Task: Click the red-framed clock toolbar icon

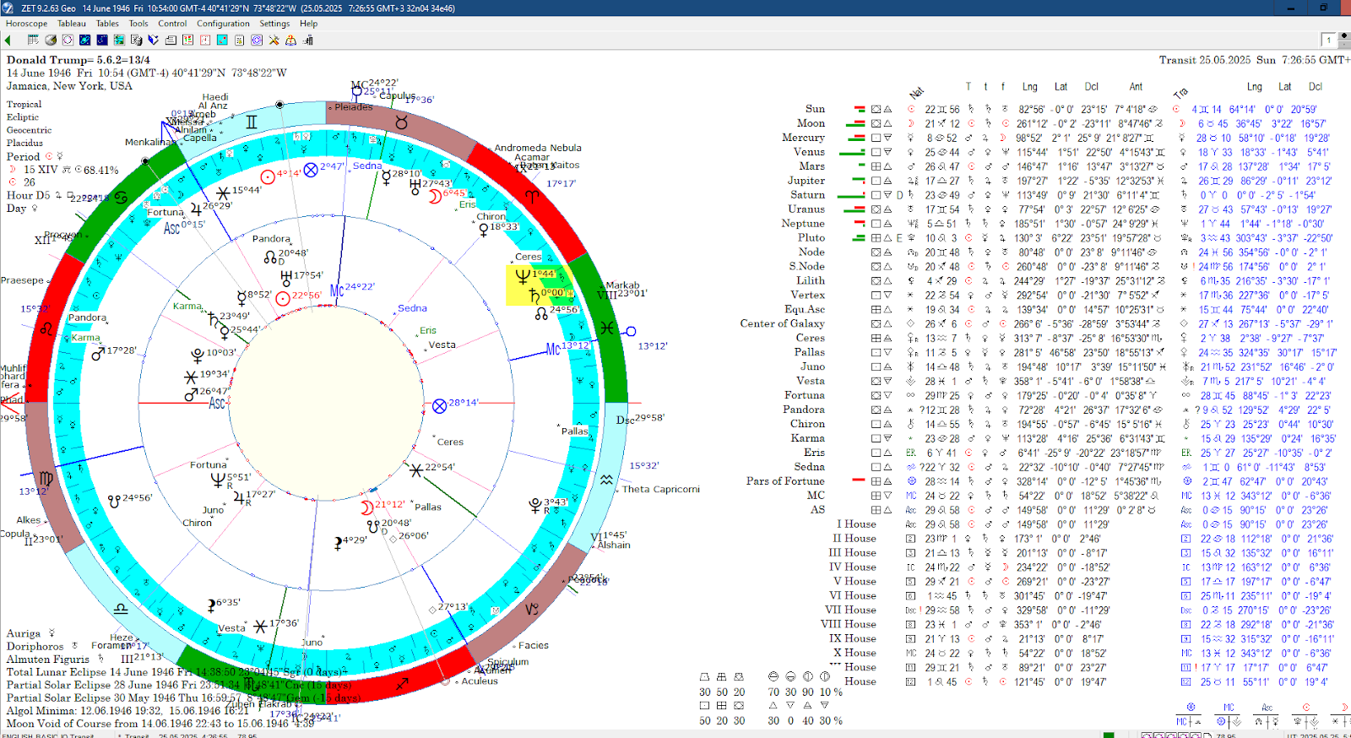Action: point(205,40)
